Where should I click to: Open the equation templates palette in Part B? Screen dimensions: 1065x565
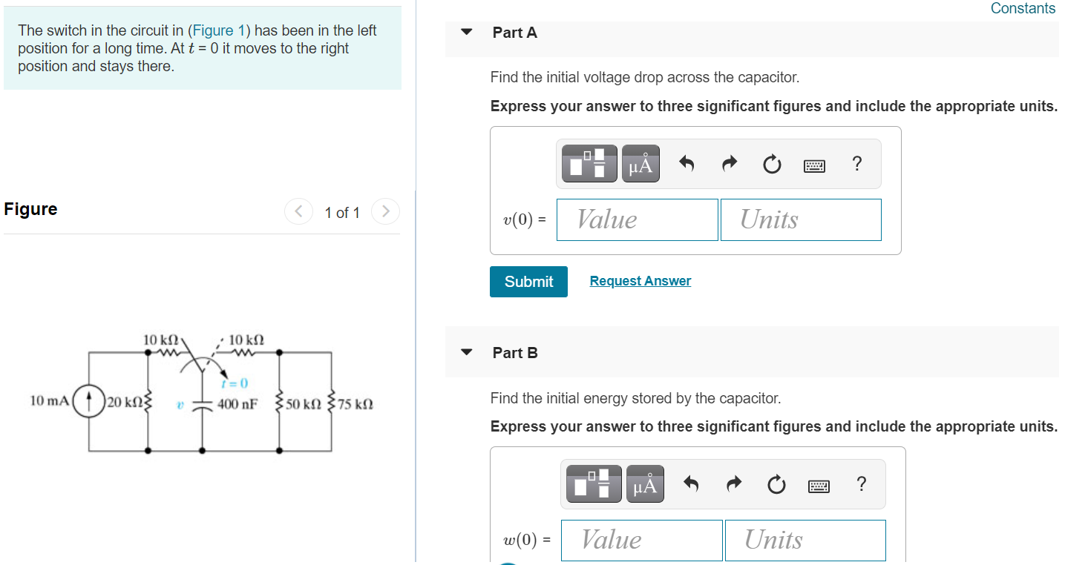593,483
